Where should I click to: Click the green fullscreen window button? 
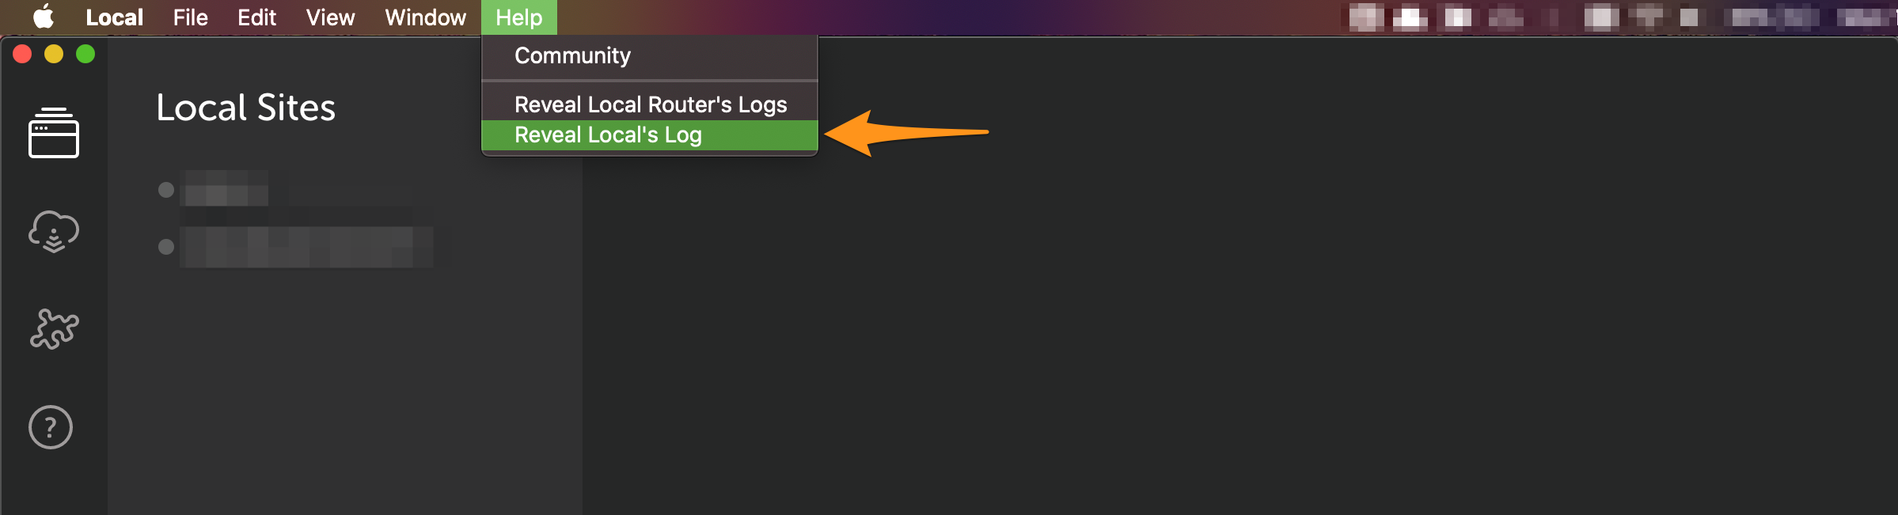pyautogui.click(x=85, y=54)
